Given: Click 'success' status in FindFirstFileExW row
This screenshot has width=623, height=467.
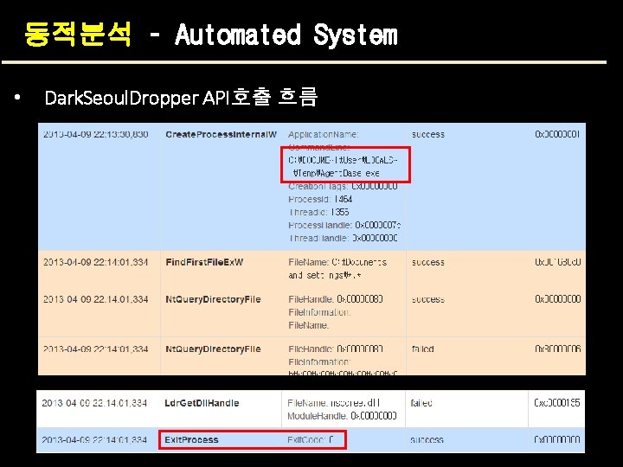Looking at the screenshot, I should coord(428,262).
